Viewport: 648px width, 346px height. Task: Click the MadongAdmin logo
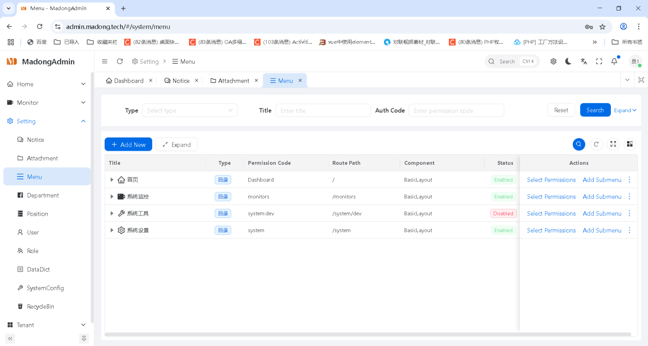(x=41, y=62)
